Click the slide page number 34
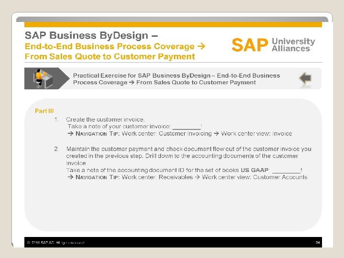The height and width of the screenshot is (258, 344). [x=317, y=242]
